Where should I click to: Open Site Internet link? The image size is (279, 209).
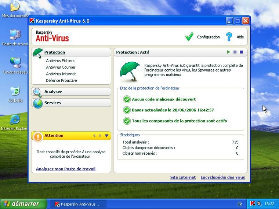[183, 177]
